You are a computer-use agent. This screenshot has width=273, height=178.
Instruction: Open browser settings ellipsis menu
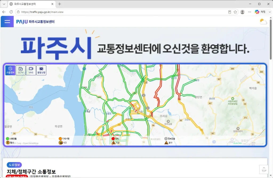(x=250, y=12)
